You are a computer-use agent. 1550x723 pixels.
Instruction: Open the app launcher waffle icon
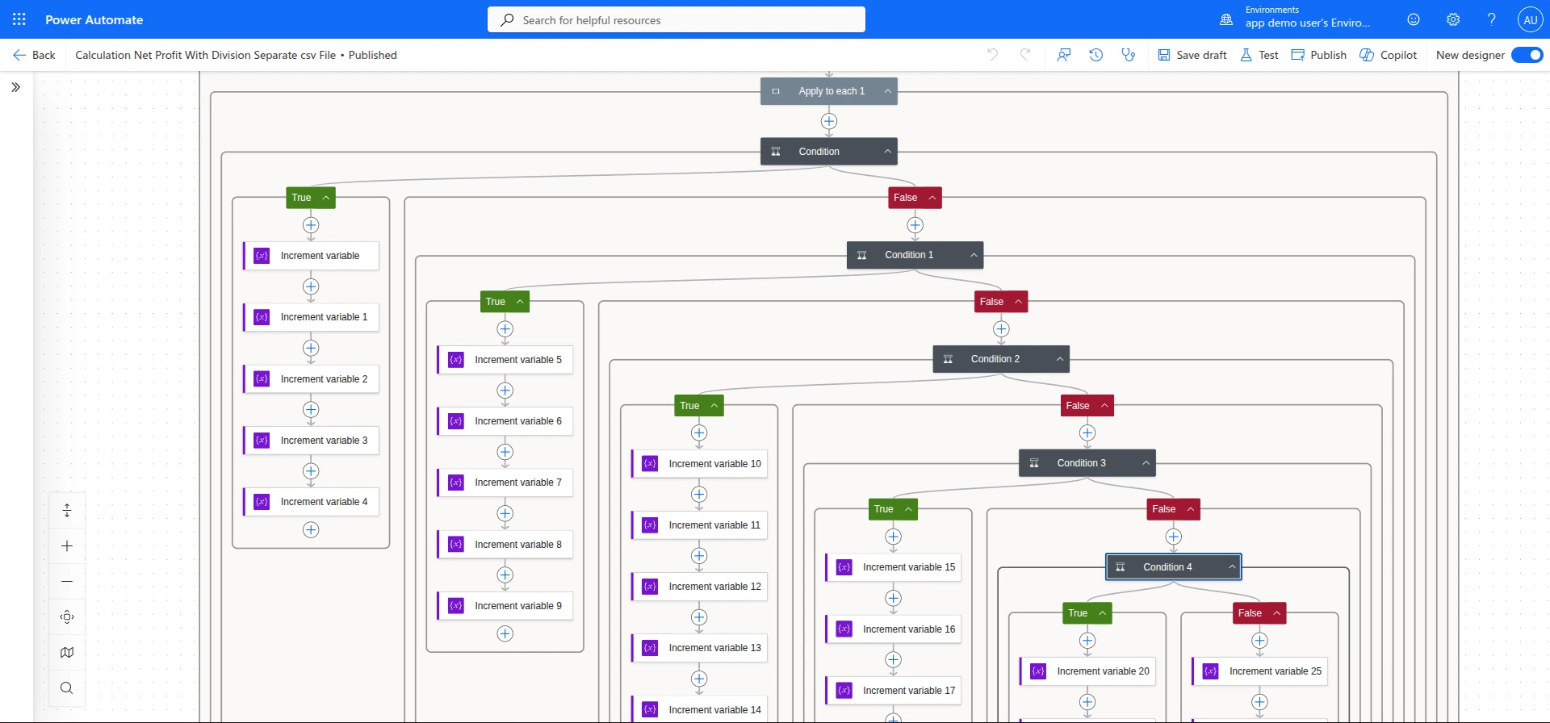click(x=19, y=19)
